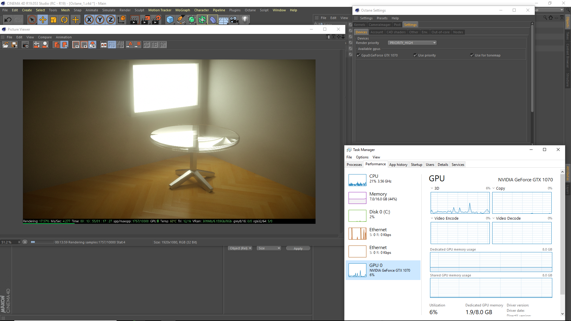571x321 pixels.
Task: Open the Compare menu in Picture Viewer
Action: click(x=45, y=37)
